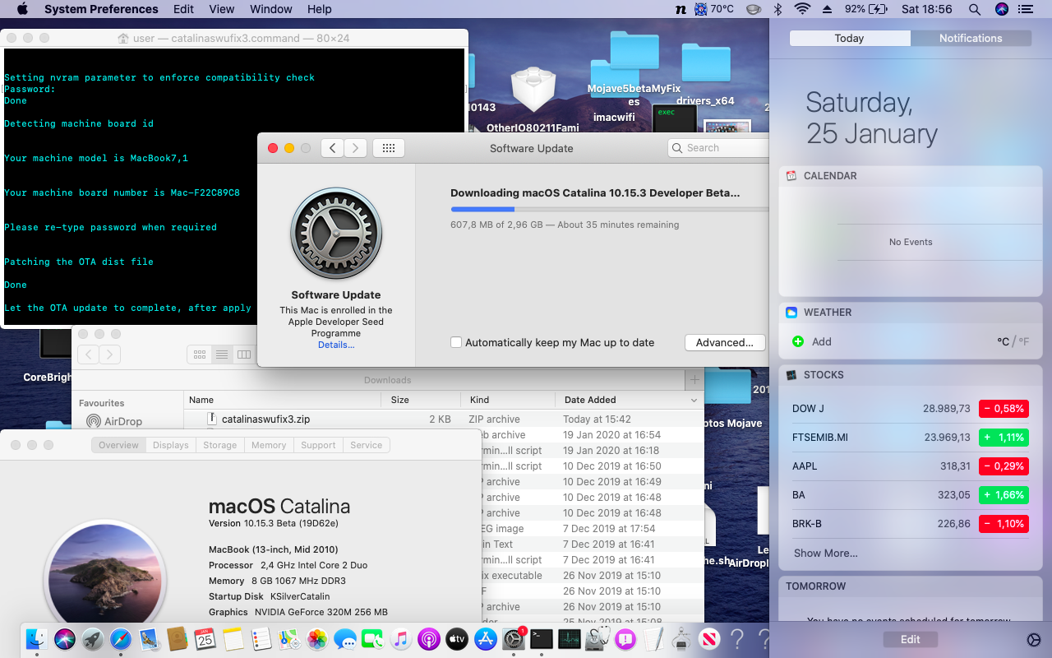The width and height of the screenshot is (1052, 658).
Task: Open Finder from the Dock
Action: click(36, 639)
